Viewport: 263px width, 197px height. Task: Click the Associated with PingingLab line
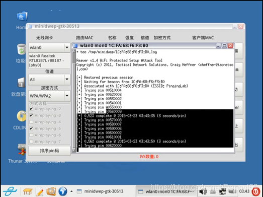click(x=132, y=86)
